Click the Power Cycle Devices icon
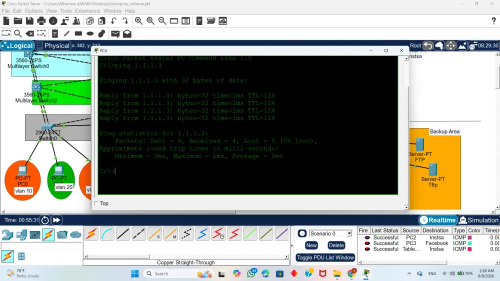Image resolution: width=500 pixels, height=281 pixels. tap(45, 220)
